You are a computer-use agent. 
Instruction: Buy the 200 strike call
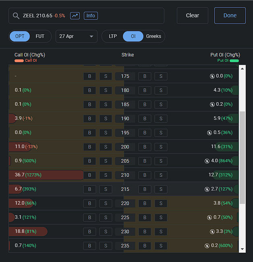click(90, 147)
